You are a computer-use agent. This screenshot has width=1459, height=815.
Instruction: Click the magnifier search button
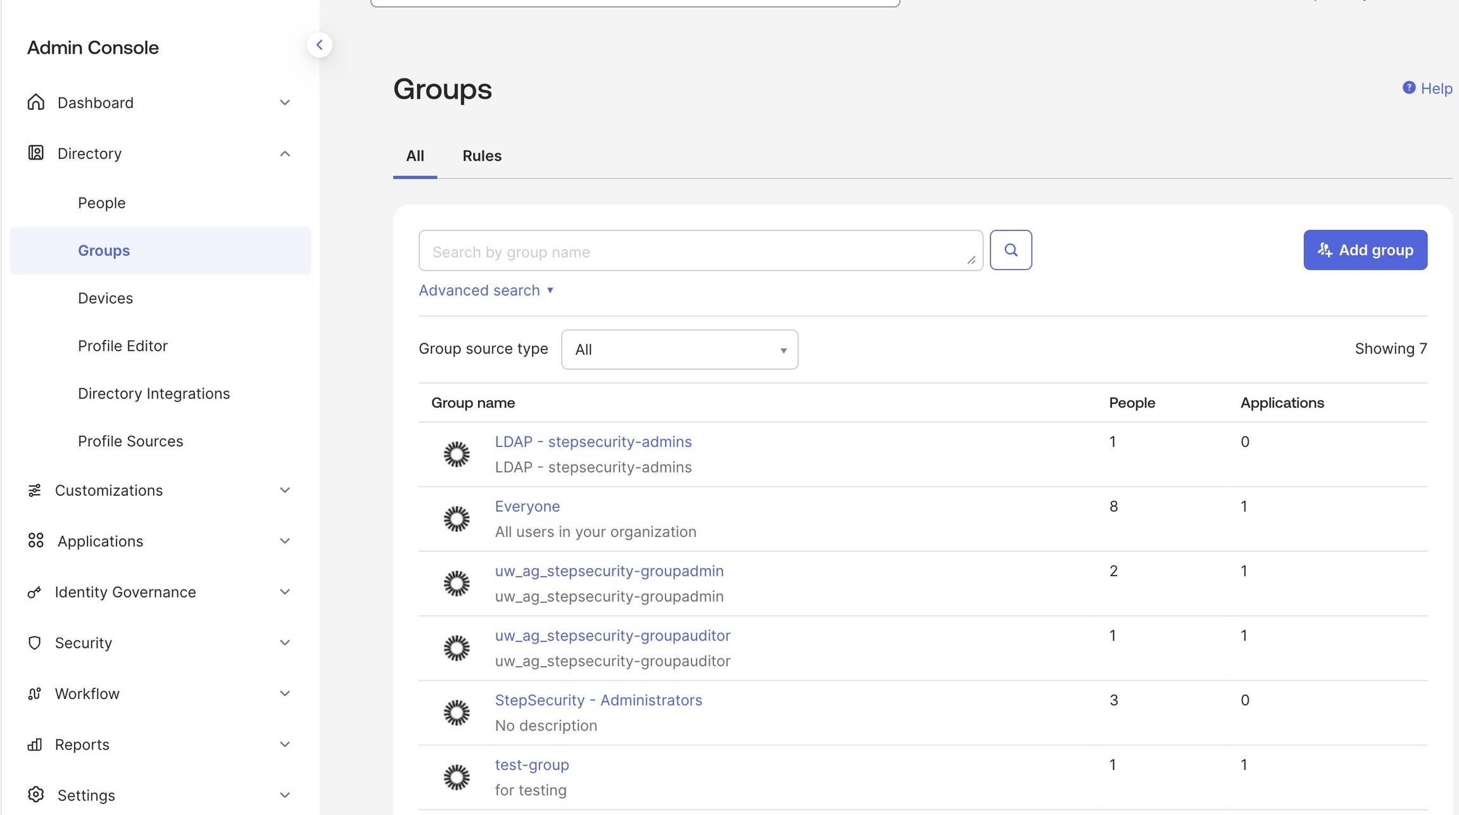click(1011, 250)
